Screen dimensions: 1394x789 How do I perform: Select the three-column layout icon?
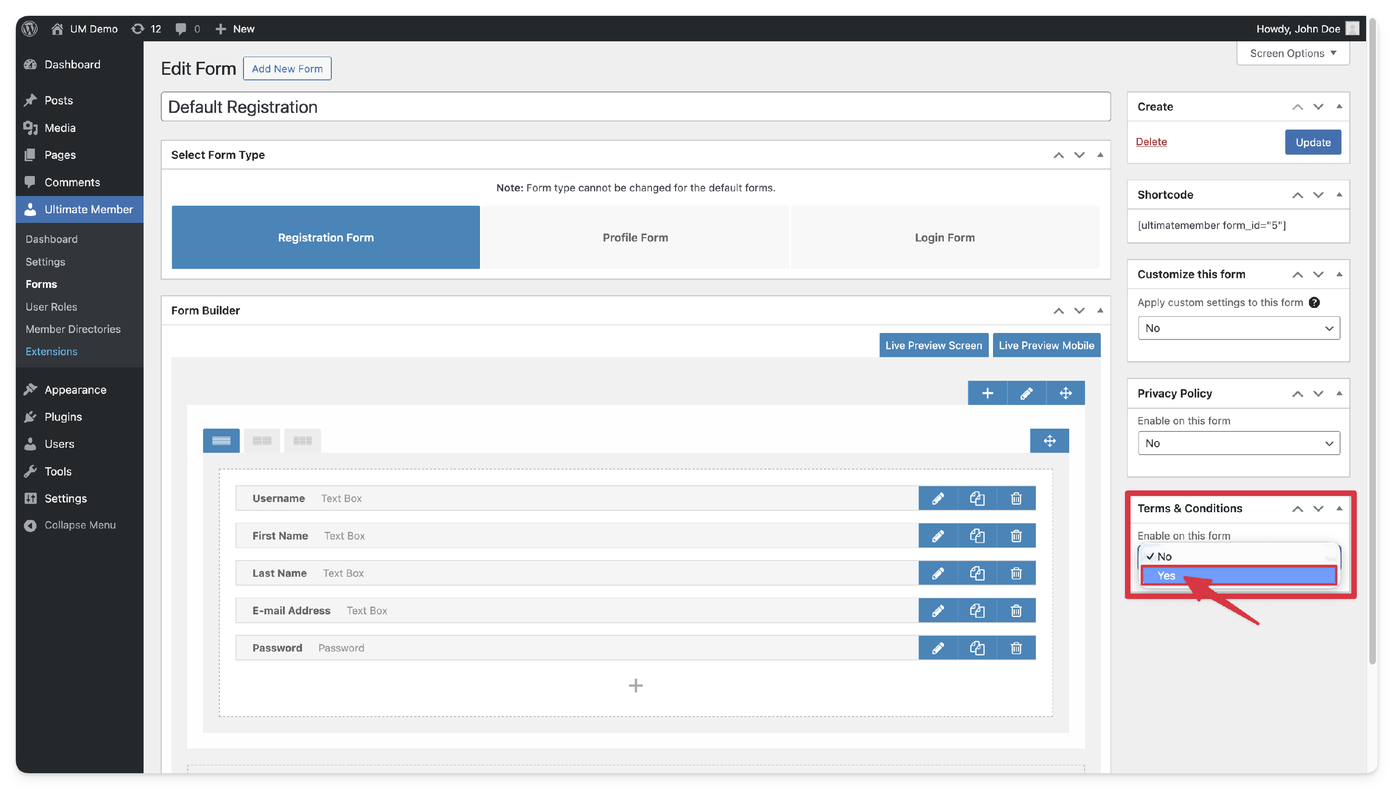click(x=302, y=441)
